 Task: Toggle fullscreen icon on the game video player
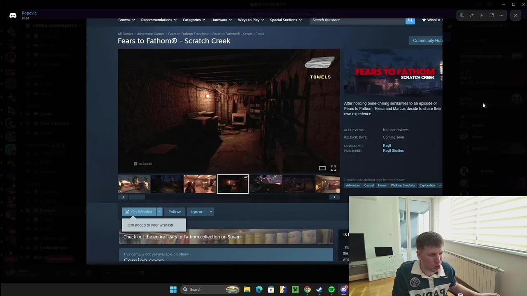[x=333, y=168]
